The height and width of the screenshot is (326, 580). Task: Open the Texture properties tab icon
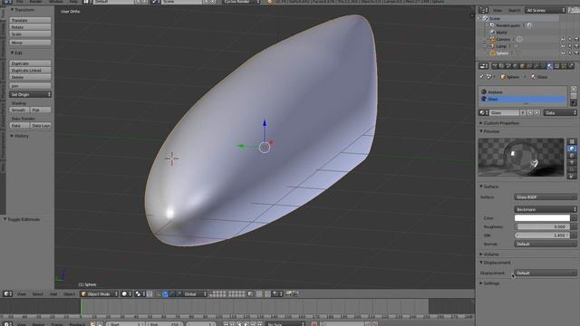coord(557,66)
